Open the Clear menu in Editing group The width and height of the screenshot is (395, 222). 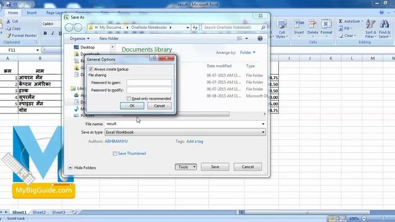click(347, 36)
